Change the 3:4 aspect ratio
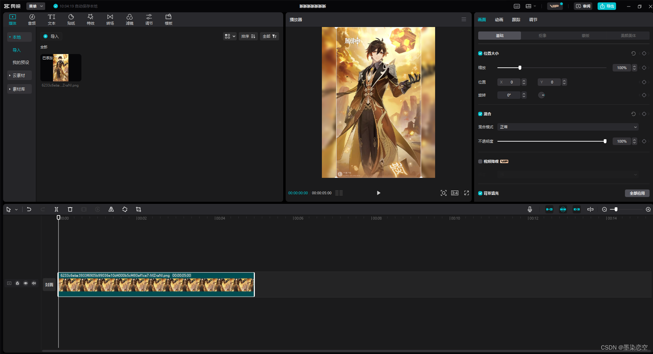Viewport: 653px width, 354px height. point(455,193)
